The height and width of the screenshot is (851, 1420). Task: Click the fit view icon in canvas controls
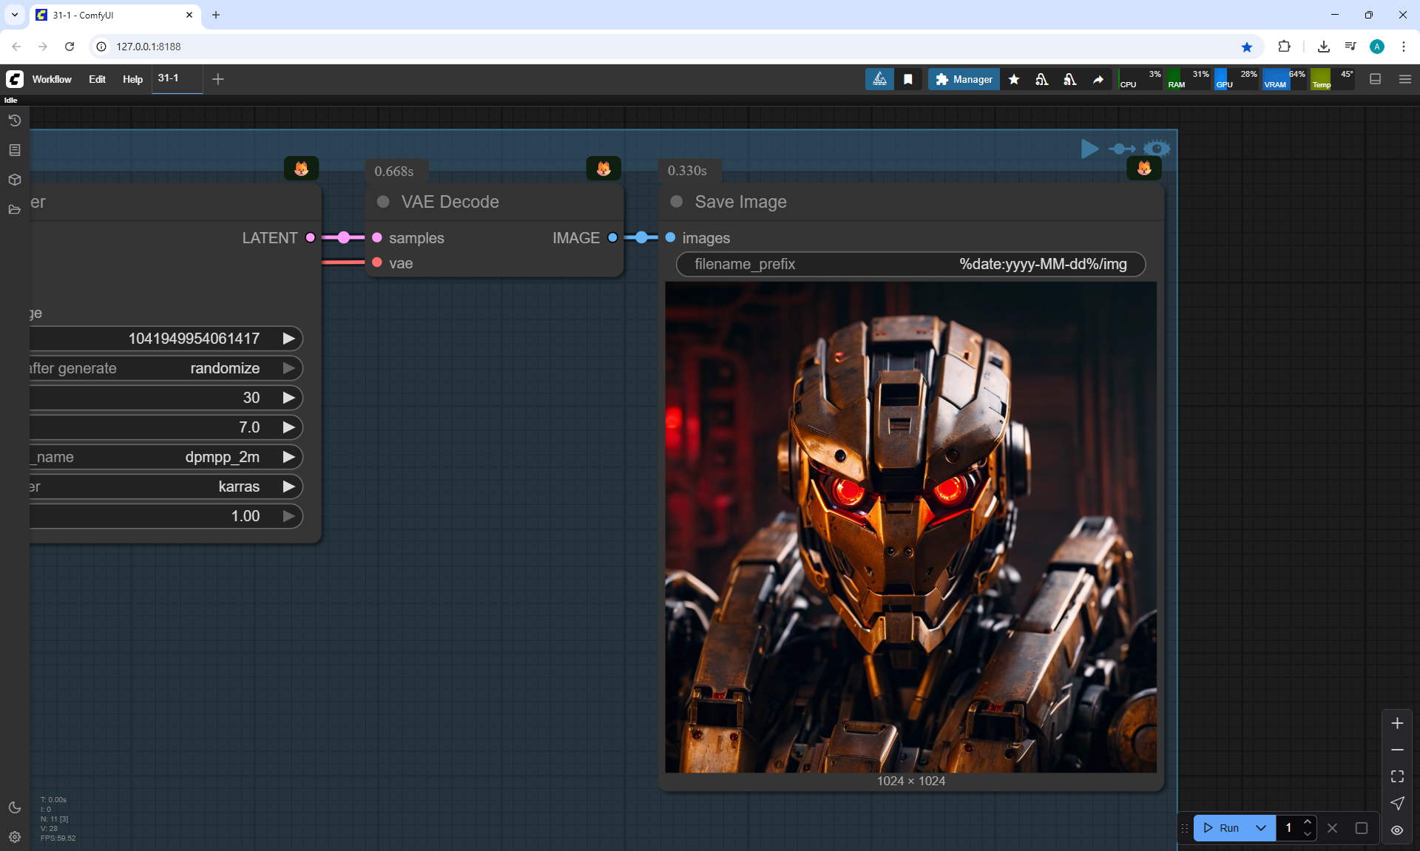click(x=1397, y=776)
